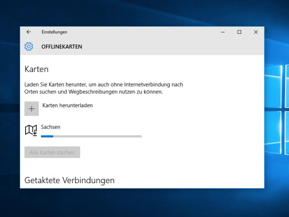Minimize the Einstellungen window
289x217 pixels.
click(223, 32)
